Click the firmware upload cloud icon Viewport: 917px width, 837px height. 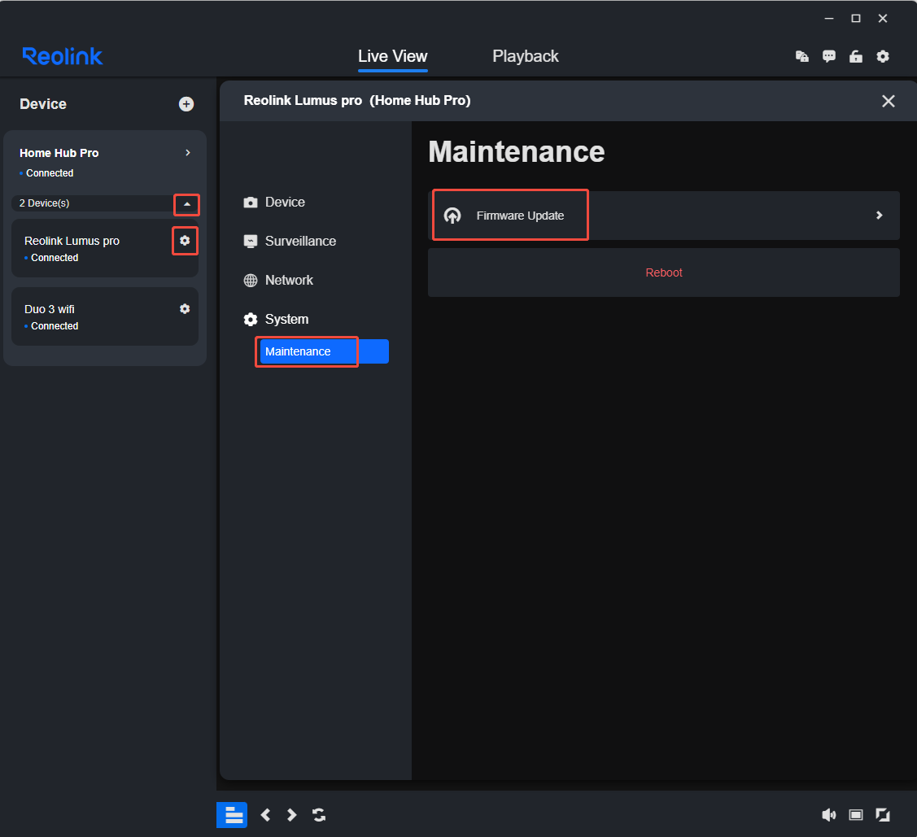point(452,216)
